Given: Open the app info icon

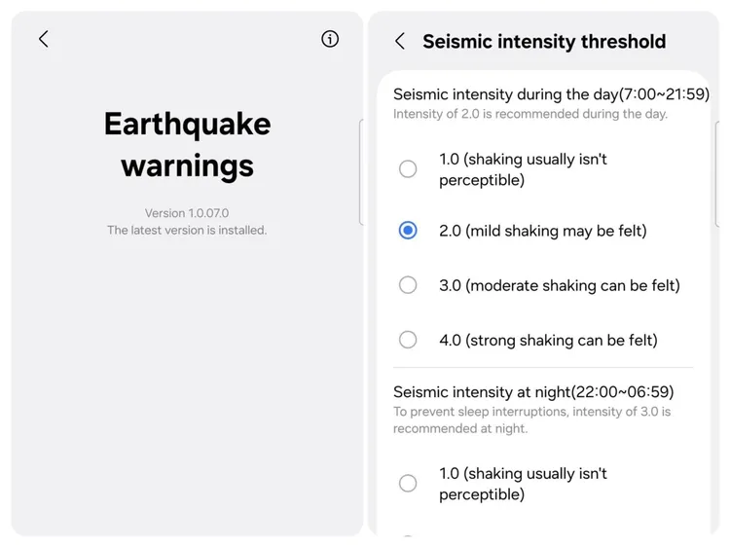Looking at the screenshot, I should tap(330, 39).
